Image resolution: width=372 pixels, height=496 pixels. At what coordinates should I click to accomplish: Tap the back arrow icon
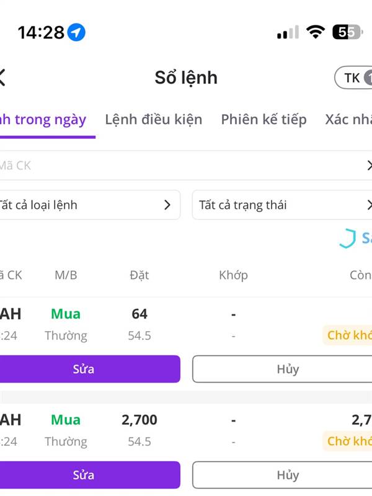2,77
